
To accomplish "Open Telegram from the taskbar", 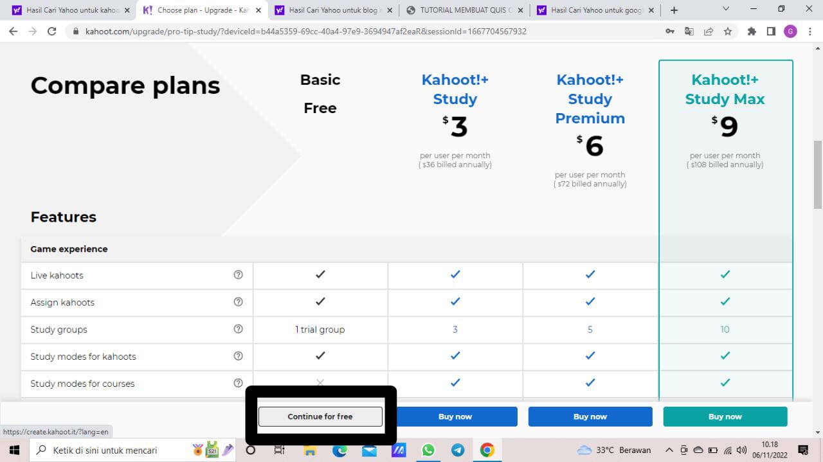I will [x=458, y=450].
